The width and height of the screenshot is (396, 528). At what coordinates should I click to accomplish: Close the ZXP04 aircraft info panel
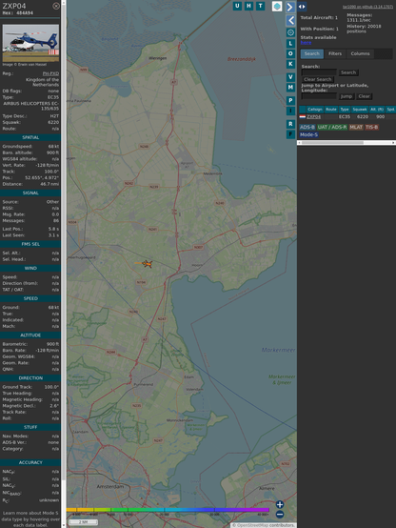56,6
